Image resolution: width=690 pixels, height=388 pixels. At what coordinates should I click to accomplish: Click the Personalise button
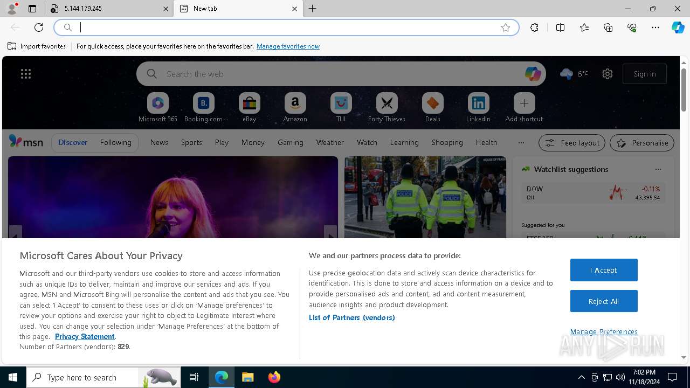click(x=642, y=143)
